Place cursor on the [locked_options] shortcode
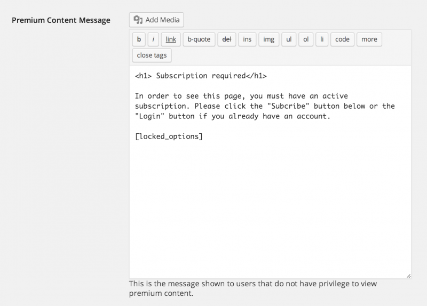427x306 pixels. (169, 136)
